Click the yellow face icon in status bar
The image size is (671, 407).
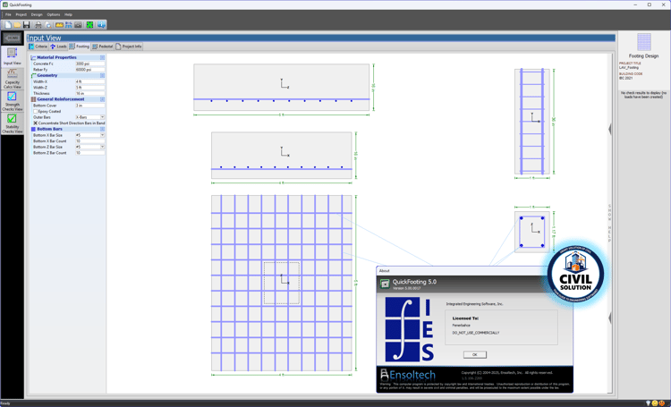[x=655, y=403]
